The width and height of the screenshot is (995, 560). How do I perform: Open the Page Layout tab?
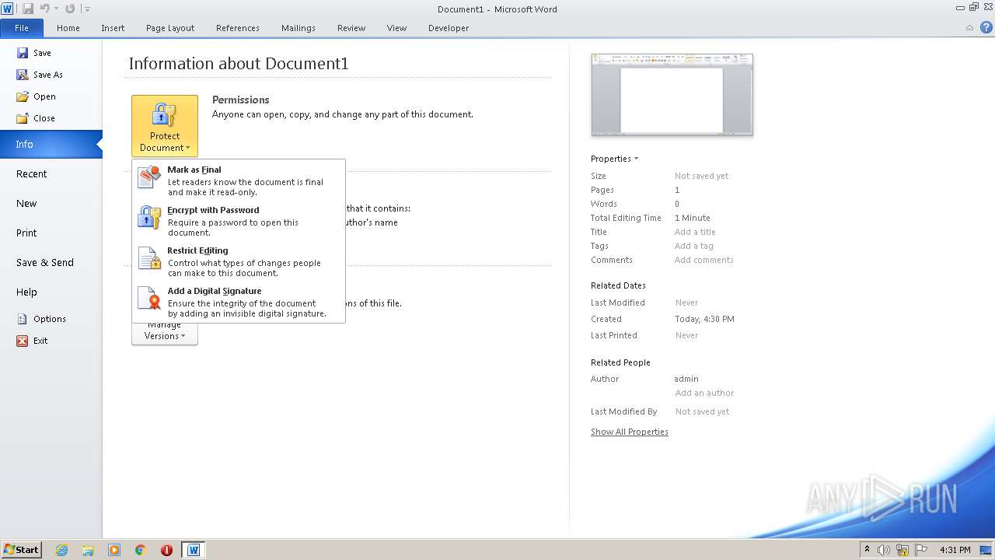170,28
